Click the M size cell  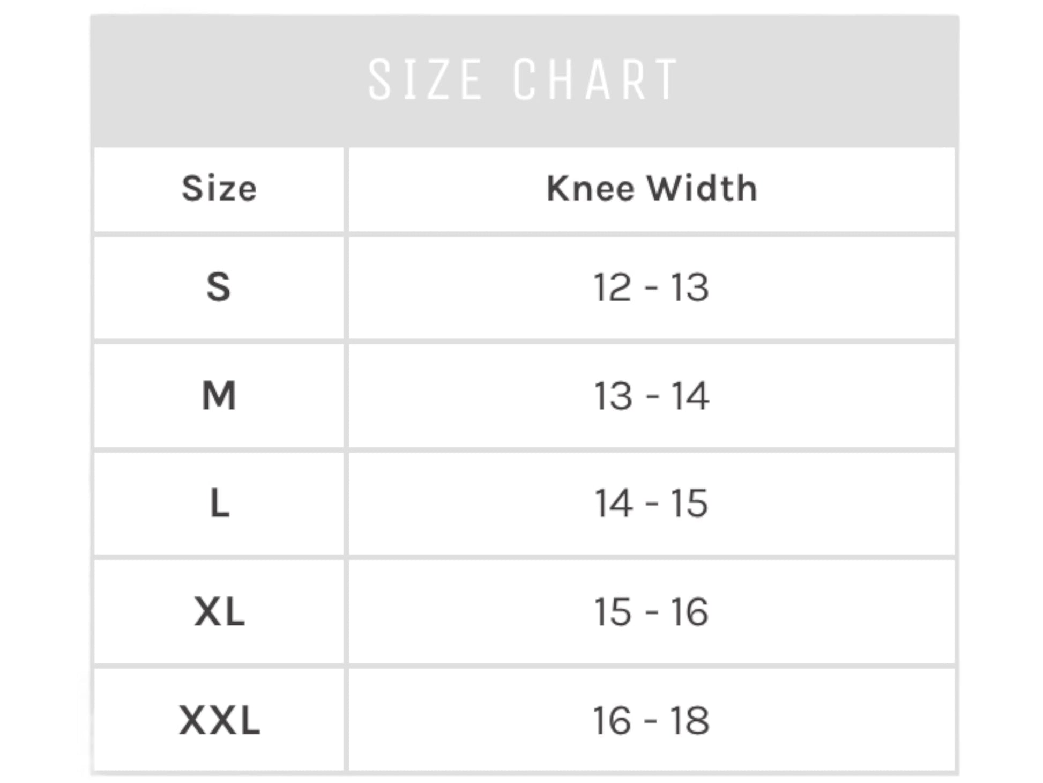coord(219,396)
